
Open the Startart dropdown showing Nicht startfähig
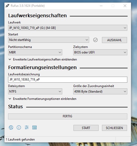49,40
